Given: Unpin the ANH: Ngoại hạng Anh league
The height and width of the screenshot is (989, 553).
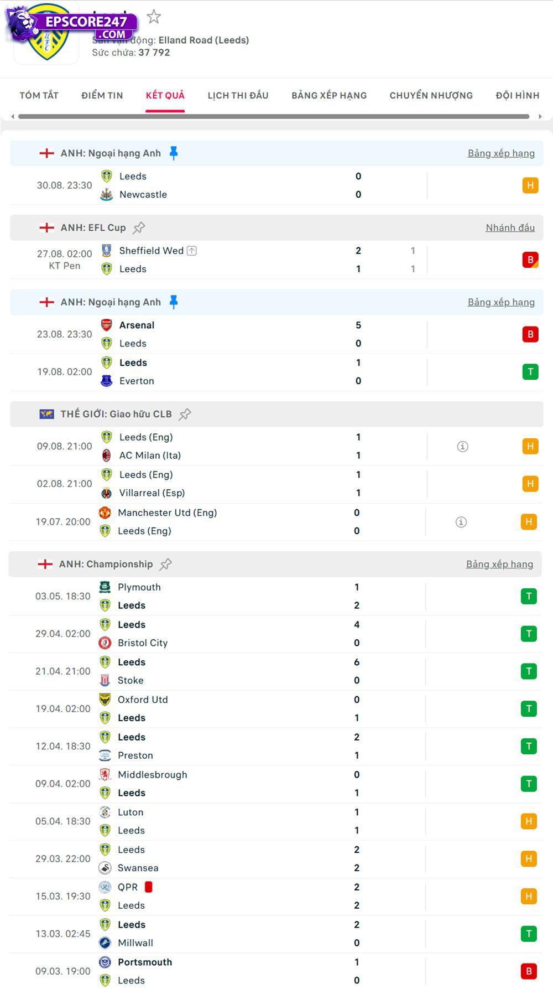Looking at the screenshot, I should click(174, 153).
